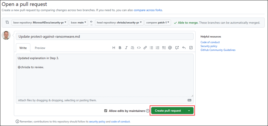The width and height of the screenshot is (268, 126).
Task: Click the slash commands icon
Action: pyautogui.click(x=191, y=48)
